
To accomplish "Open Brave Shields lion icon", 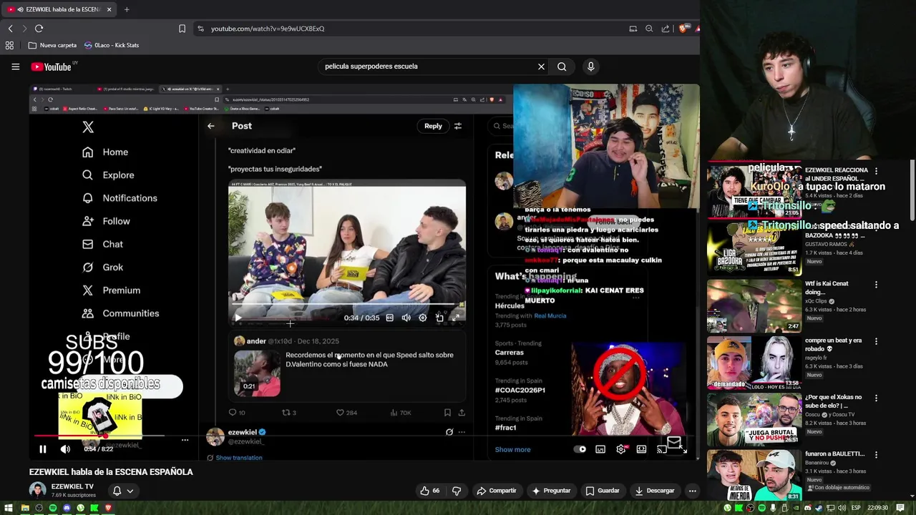I will [683, 29].
